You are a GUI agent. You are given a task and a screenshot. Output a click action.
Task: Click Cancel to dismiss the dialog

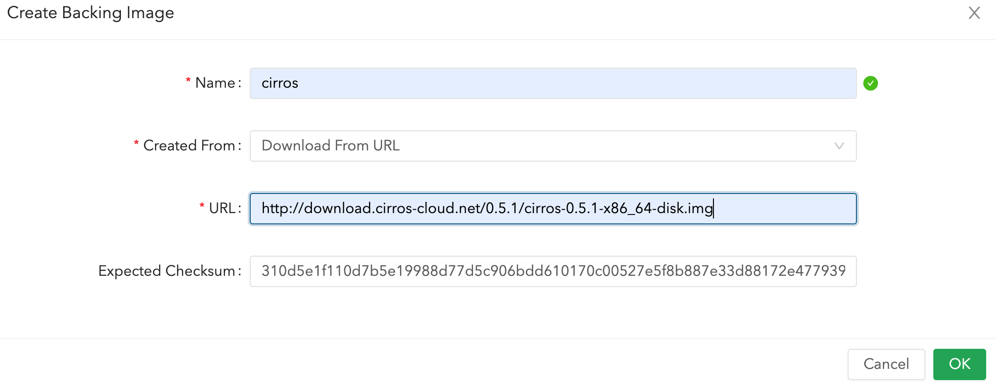tap(885, 364)
